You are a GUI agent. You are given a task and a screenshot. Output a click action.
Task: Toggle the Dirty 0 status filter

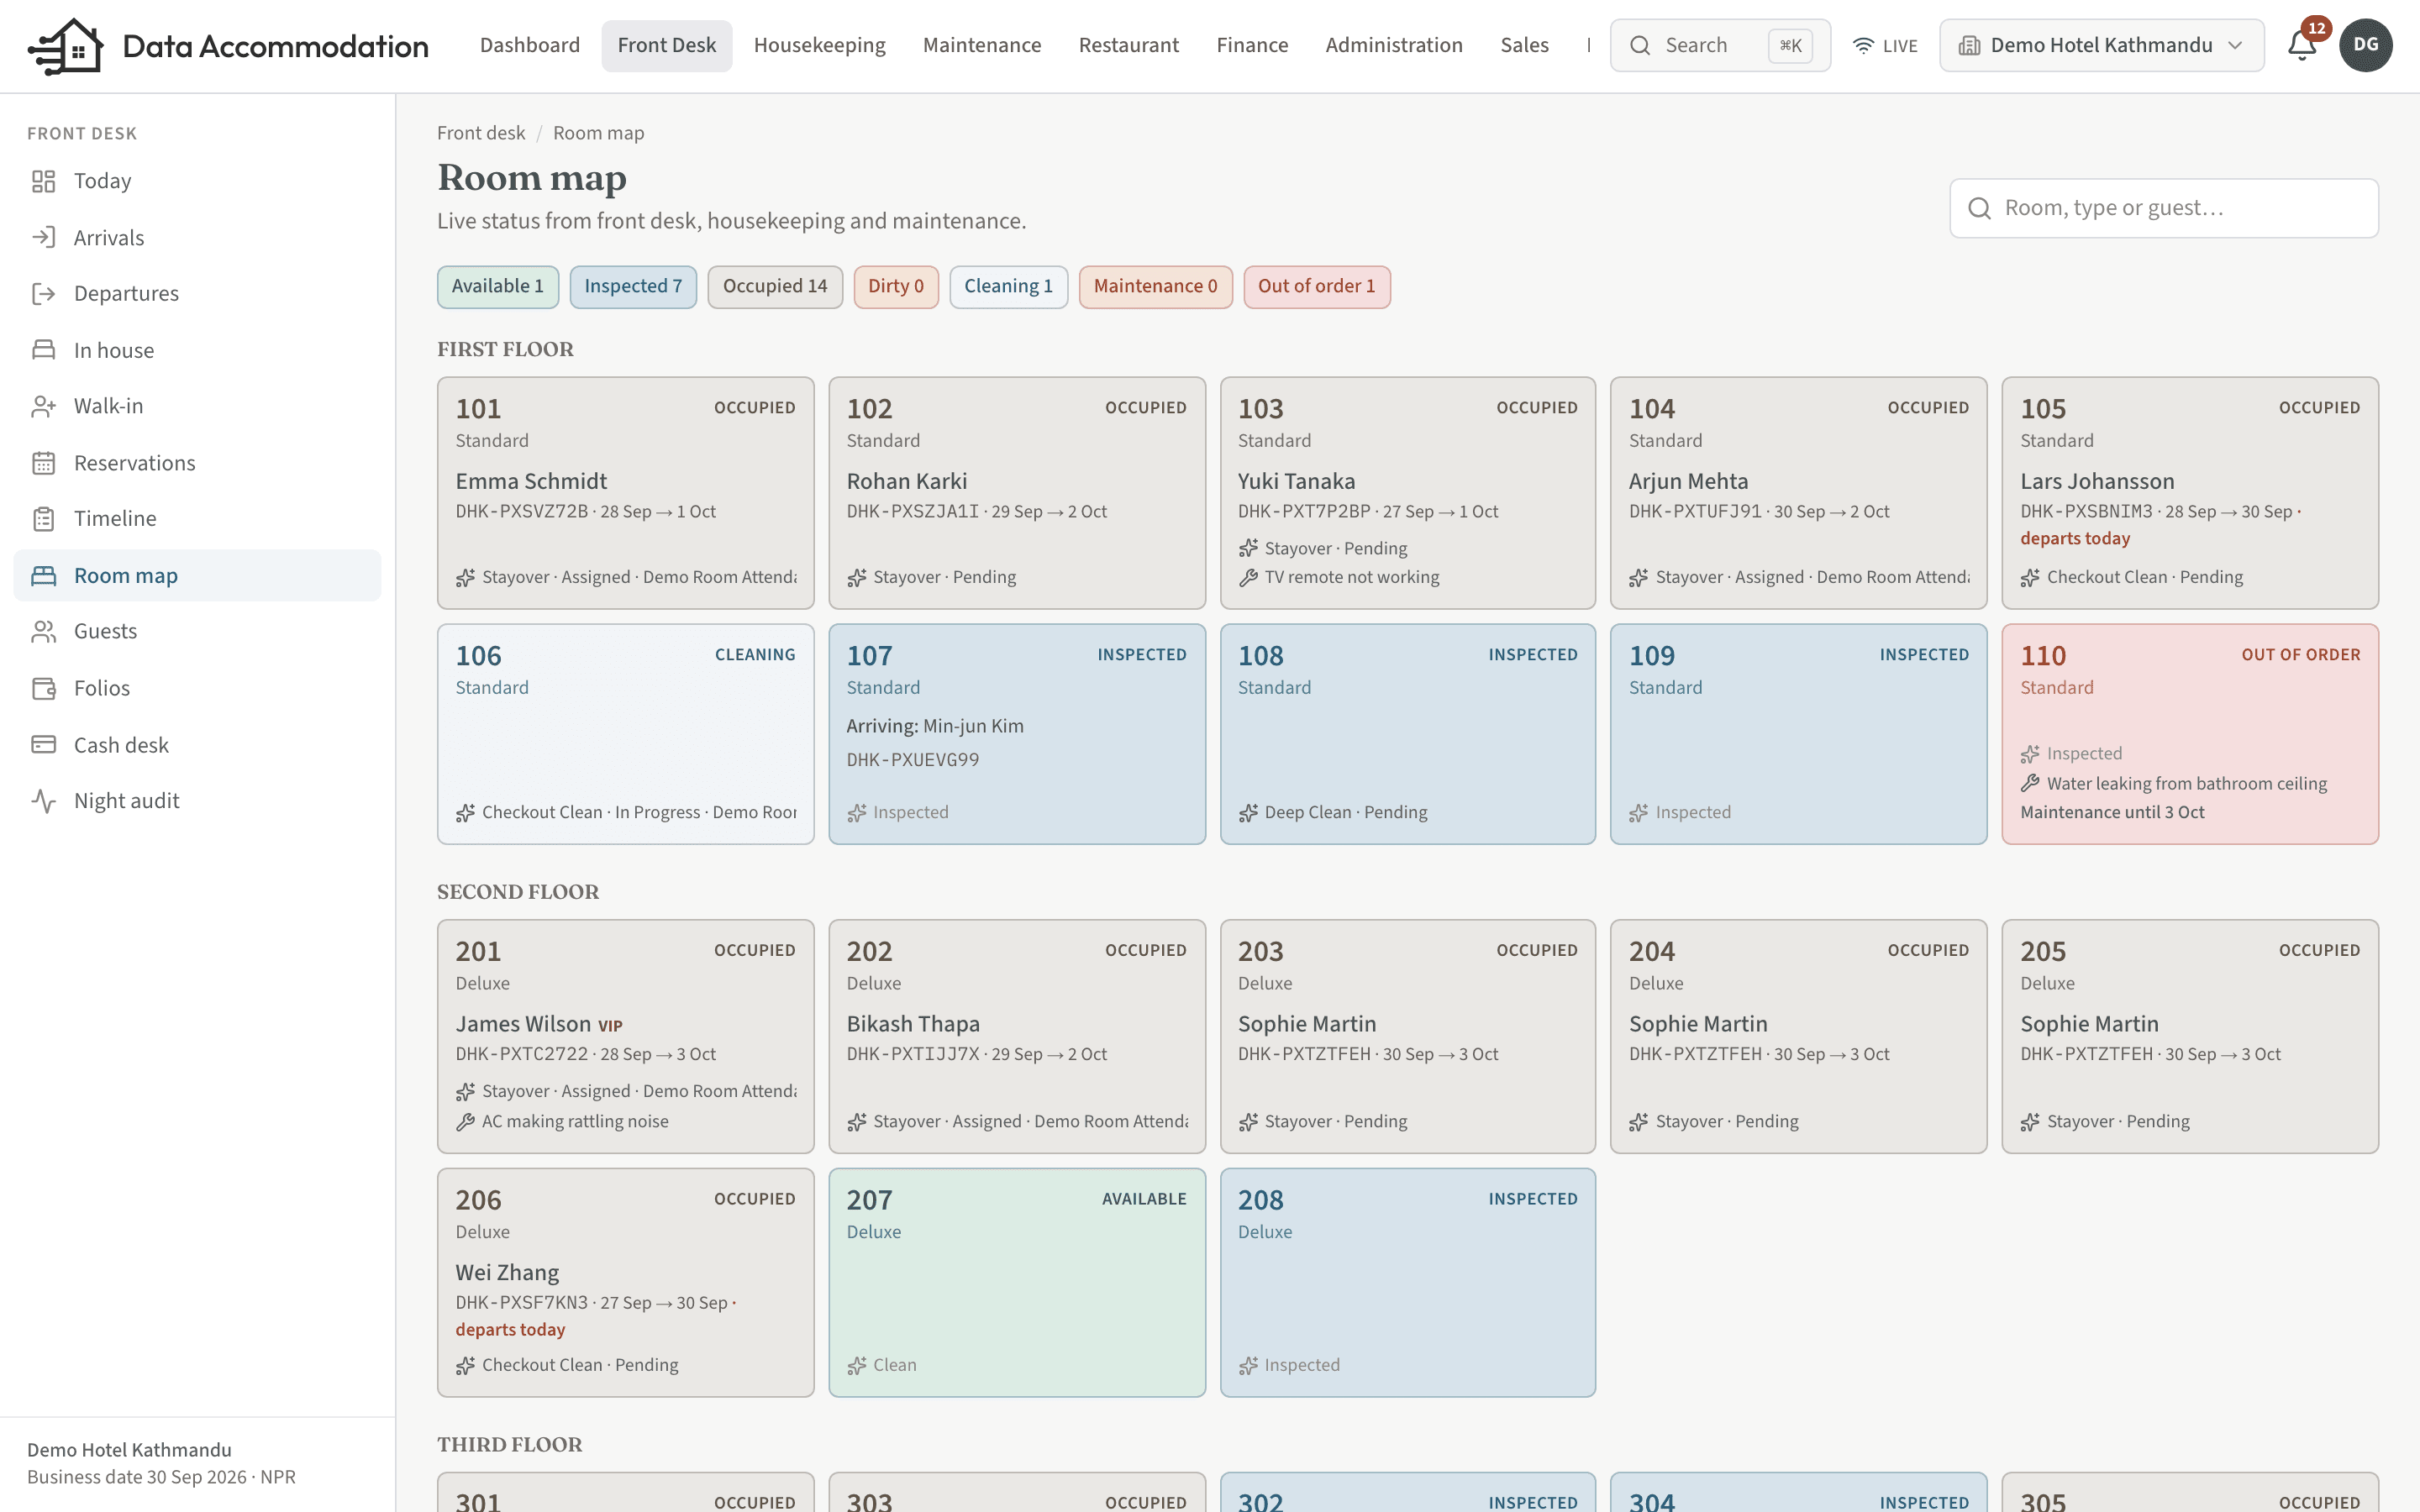point(896,287)
